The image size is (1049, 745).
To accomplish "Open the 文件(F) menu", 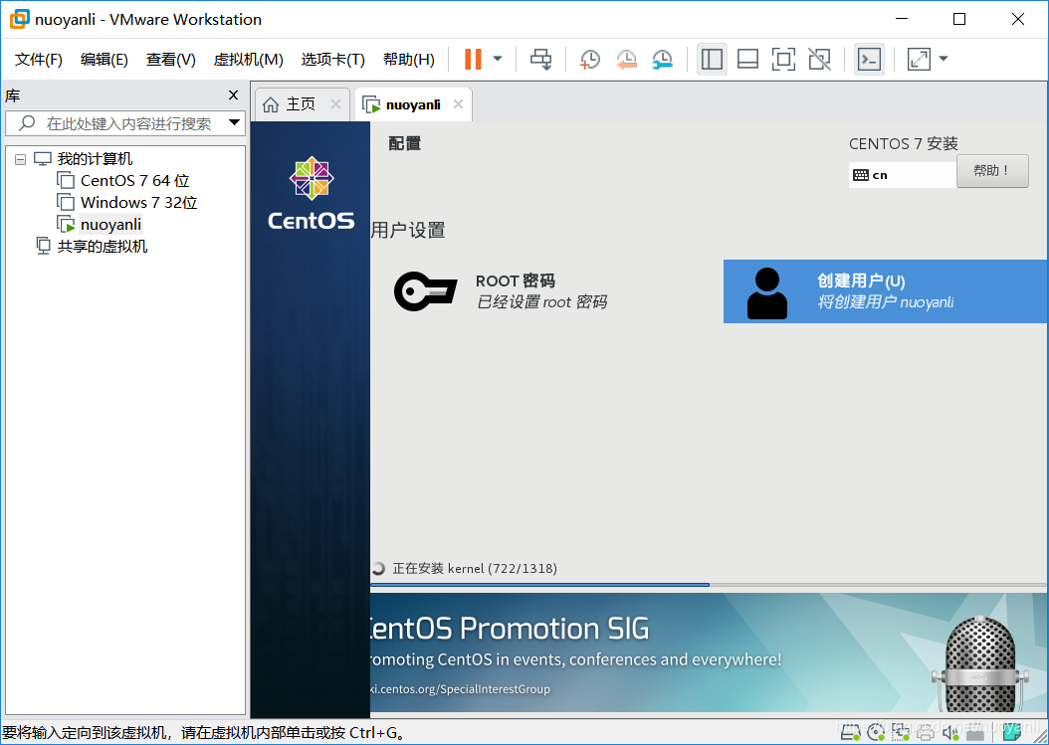I will coord(39,60).
